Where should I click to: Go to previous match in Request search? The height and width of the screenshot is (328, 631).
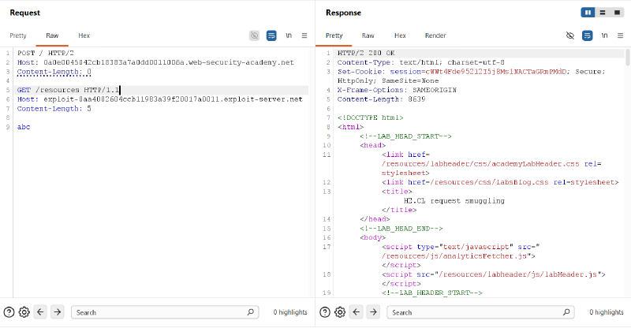(40, 312)
